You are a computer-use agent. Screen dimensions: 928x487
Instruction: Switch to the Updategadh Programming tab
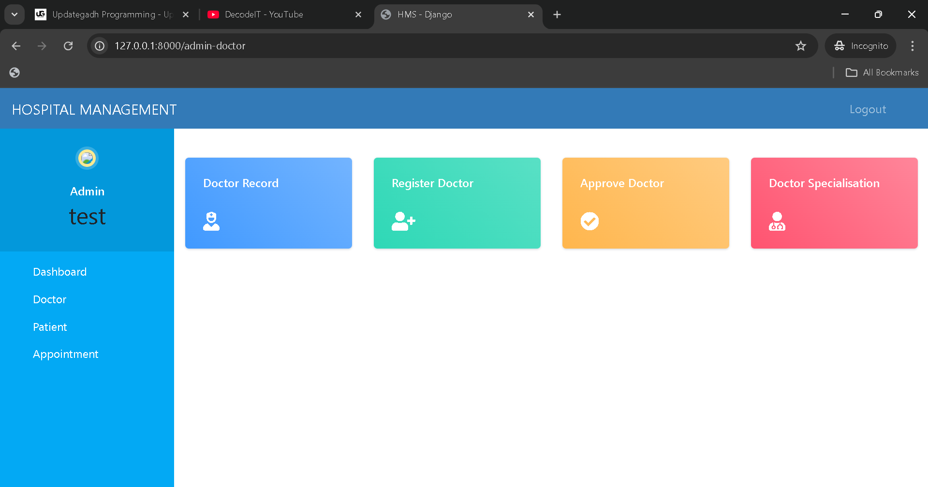[106, 15]
